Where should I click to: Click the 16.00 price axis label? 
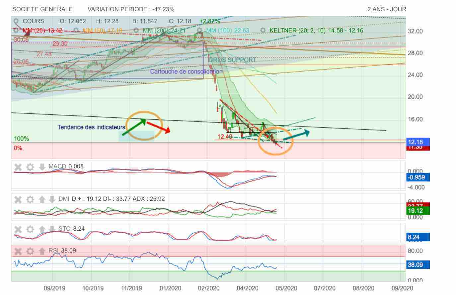(x=415, y=119)
